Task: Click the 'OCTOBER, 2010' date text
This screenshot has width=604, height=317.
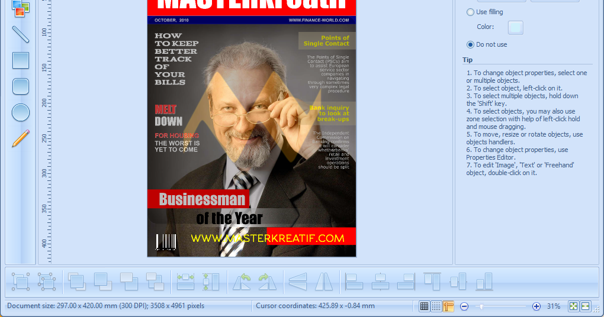Action: pos(171,20)
